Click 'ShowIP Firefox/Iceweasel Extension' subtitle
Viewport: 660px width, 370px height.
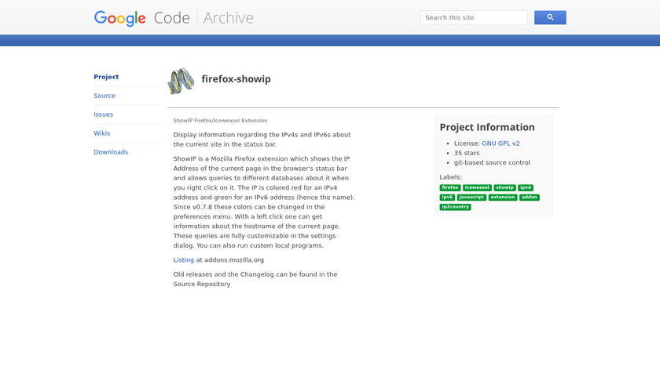pyautogui.click(x=220, y=121)
